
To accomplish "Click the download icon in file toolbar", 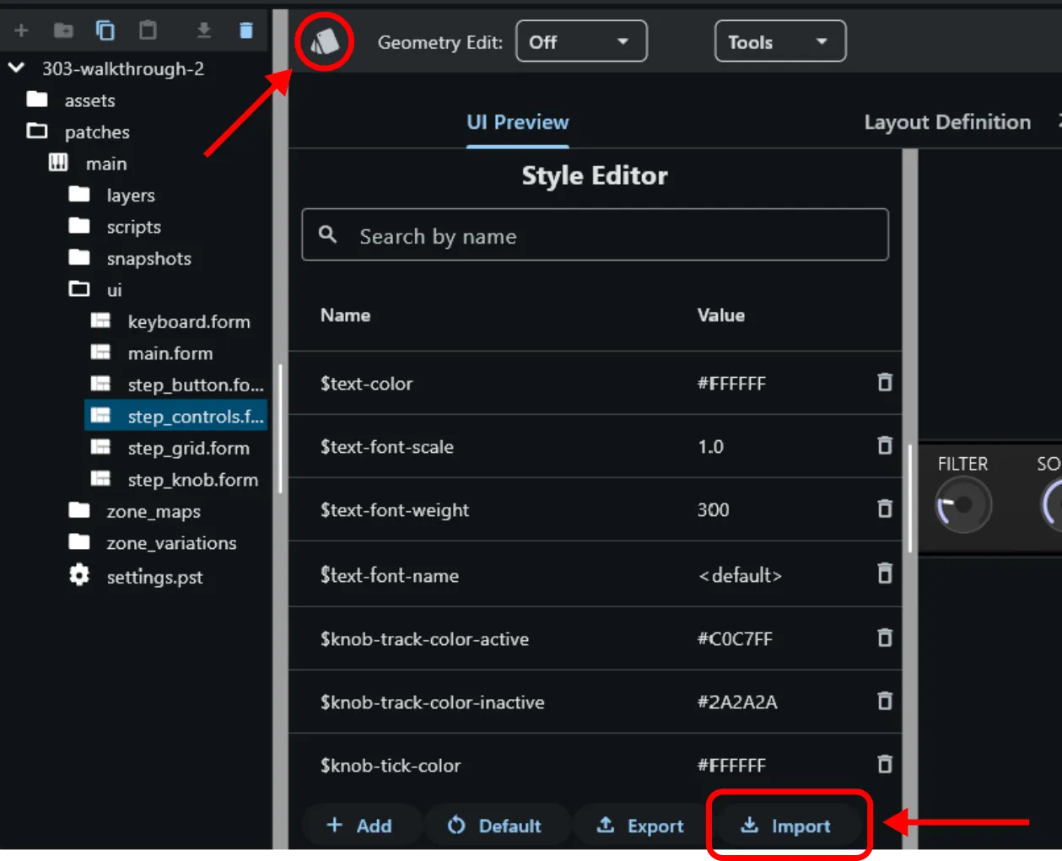I will click(203, 31).
